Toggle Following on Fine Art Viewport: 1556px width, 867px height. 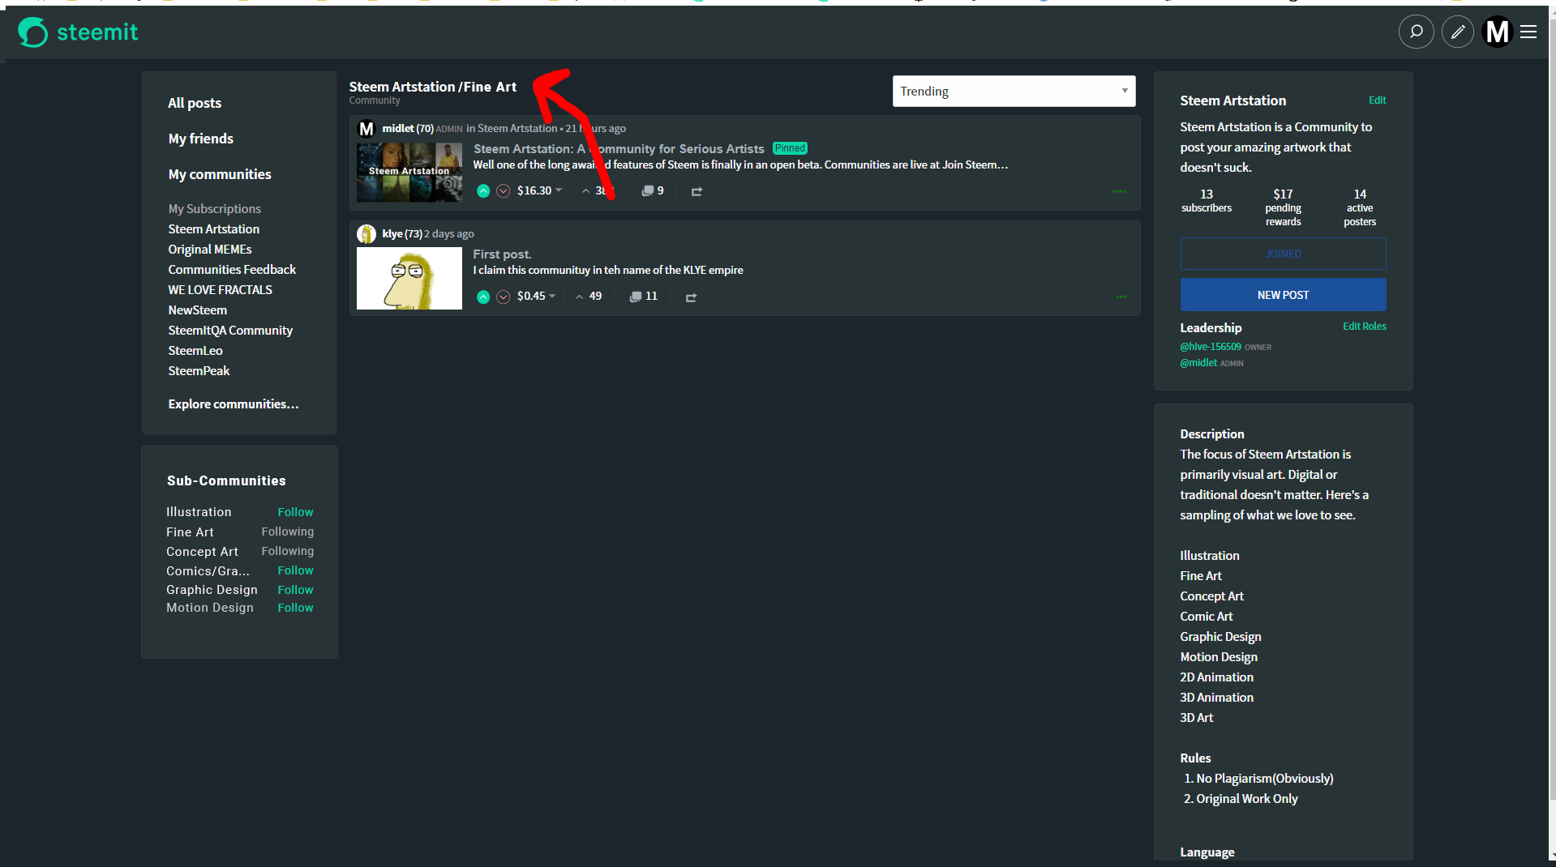click(x=287, y=532)
